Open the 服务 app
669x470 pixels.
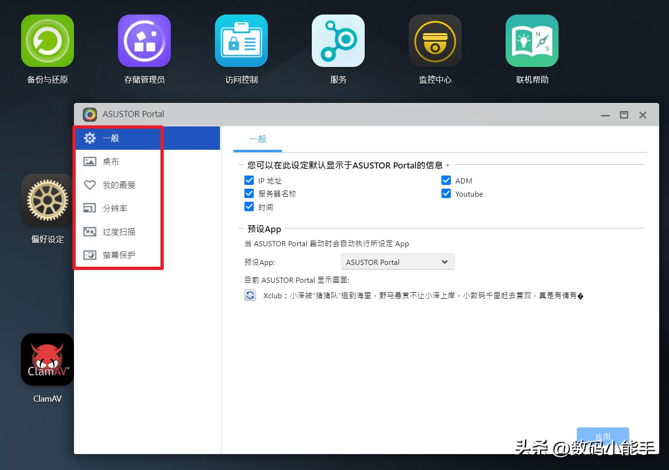[338, 41]
